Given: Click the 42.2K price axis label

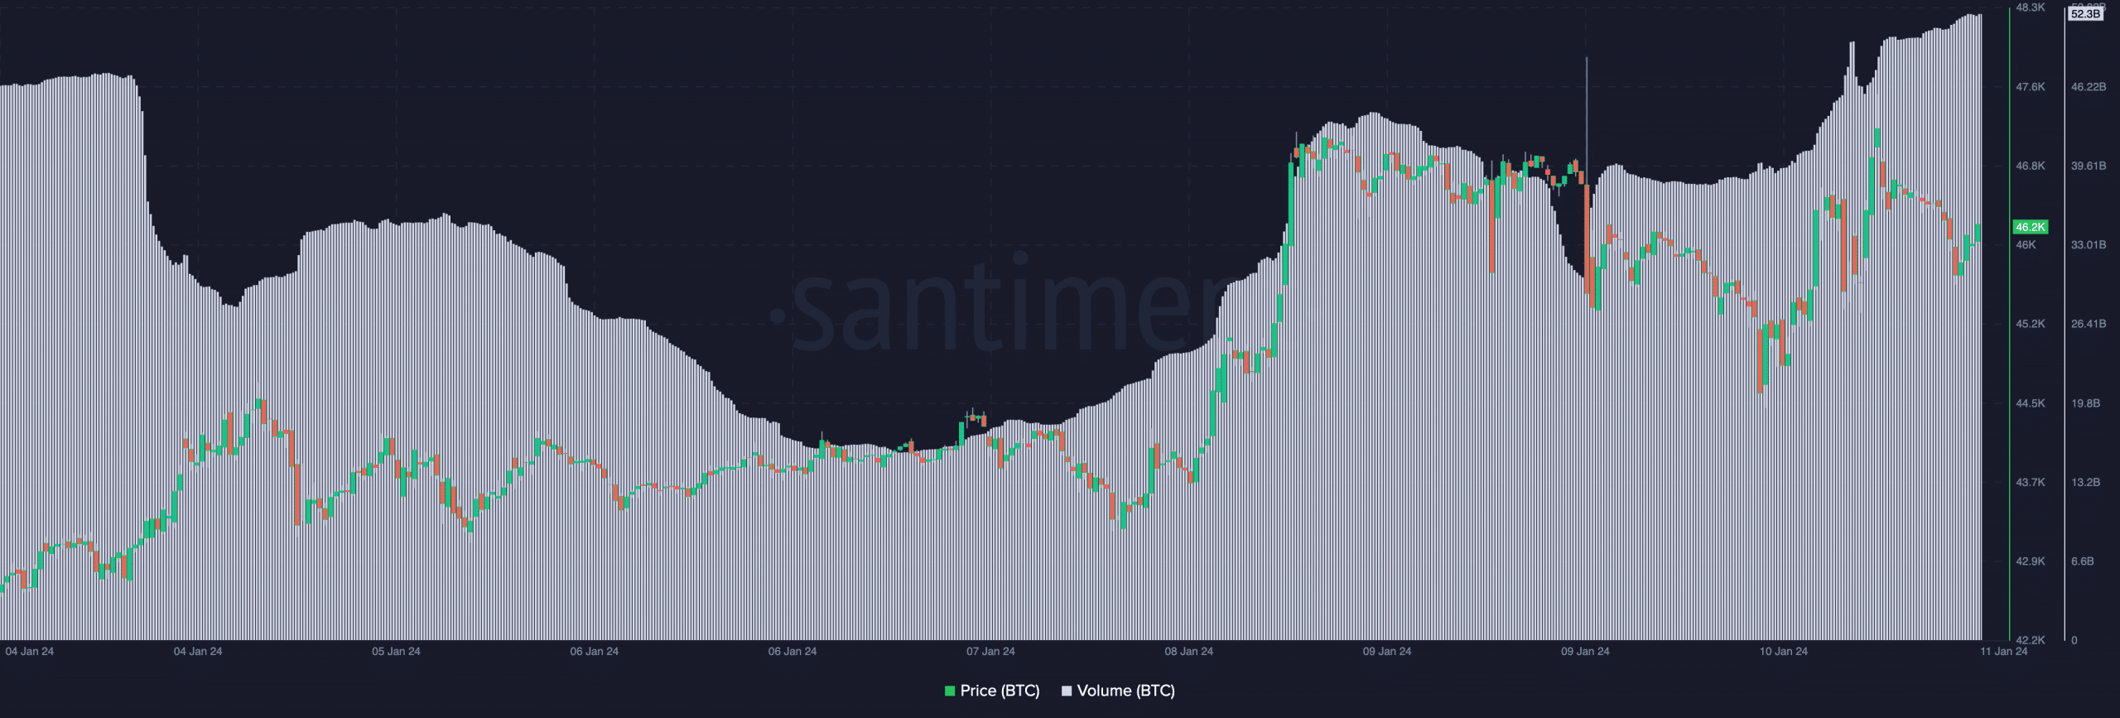Looking at the screenshot, I should click(2031, 640).
